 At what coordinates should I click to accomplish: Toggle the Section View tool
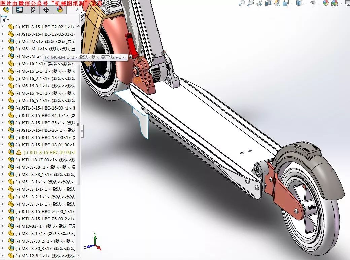coord(268,3)
